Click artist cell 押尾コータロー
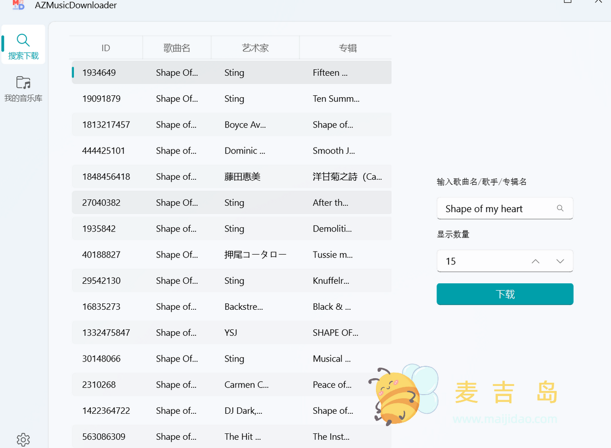 pos(255,255)
